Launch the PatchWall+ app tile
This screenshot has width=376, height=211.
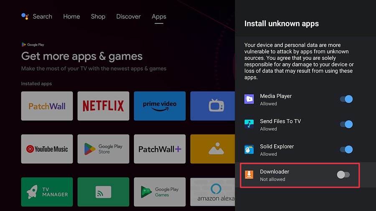point(160,149)
